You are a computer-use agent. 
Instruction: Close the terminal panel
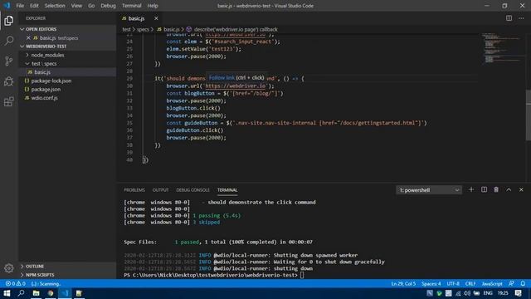tap(521, 190)
